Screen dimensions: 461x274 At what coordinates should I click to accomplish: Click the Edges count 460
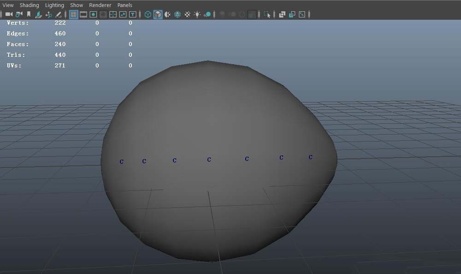pos(60,34)
